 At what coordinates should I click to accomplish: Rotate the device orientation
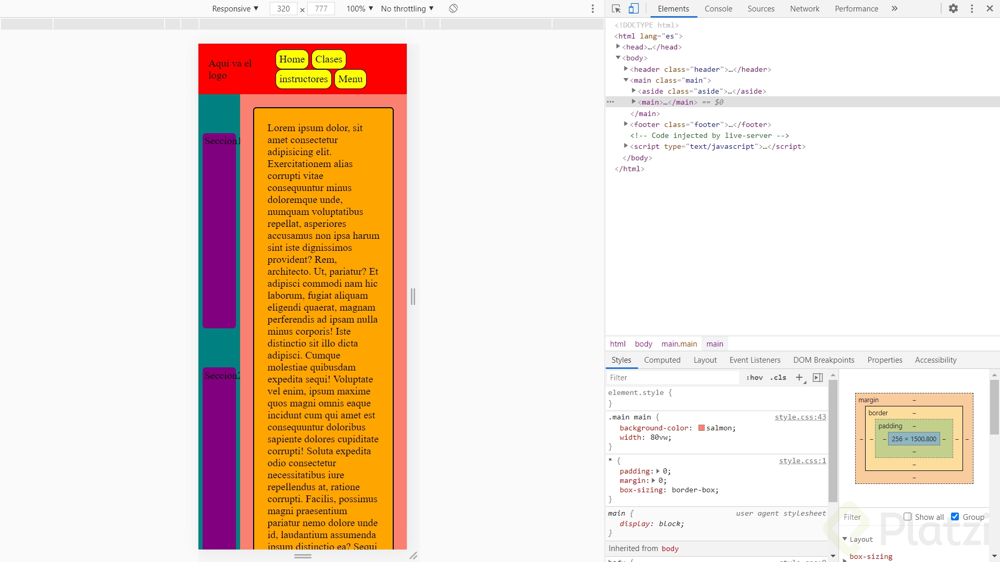tap(453, 8)
